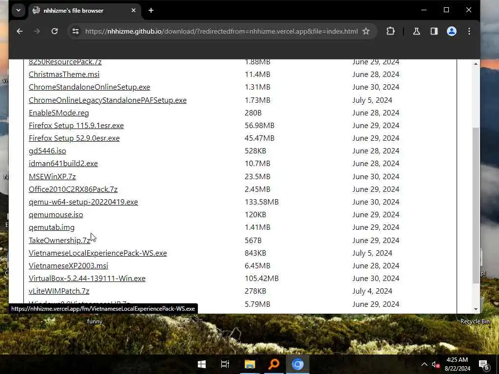Click the 105.42MB size value
This screenshot has height=374, width=499.
click(262, 279)
